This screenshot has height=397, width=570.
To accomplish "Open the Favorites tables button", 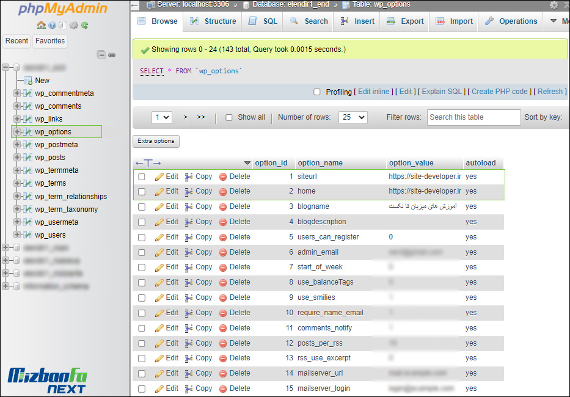I will pos(50,41).
